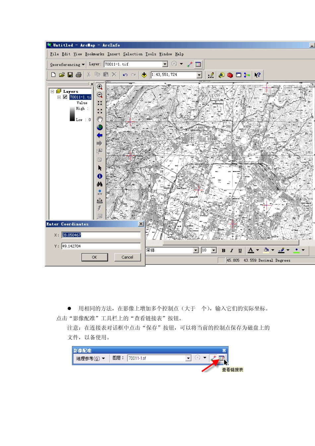Undo the last action
This screenshot has width=315, height=446.
coord(125,75)
